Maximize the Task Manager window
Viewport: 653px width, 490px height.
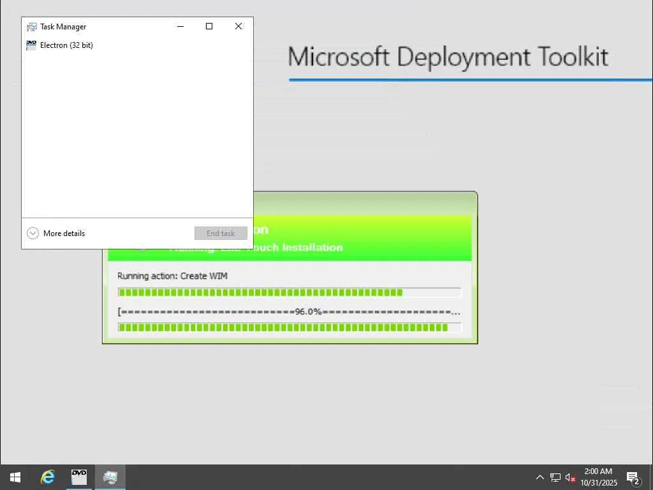coord(209,26)
